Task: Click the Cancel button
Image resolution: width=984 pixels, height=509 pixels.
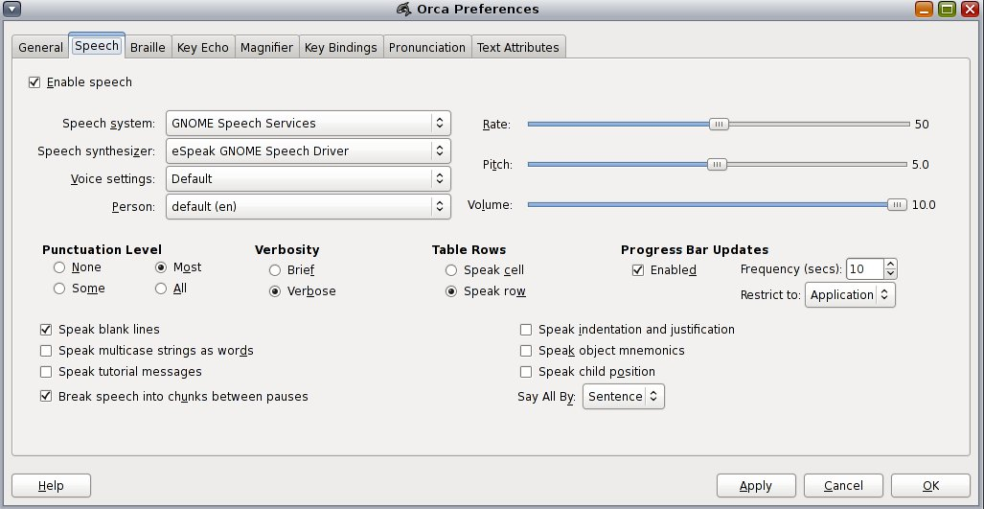Action: pyautogui.click(x=843, y=486)
